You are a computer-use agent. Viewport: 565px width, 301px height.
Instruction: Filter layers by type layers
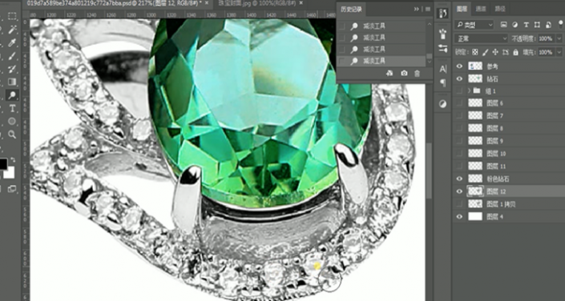point(526,25)
